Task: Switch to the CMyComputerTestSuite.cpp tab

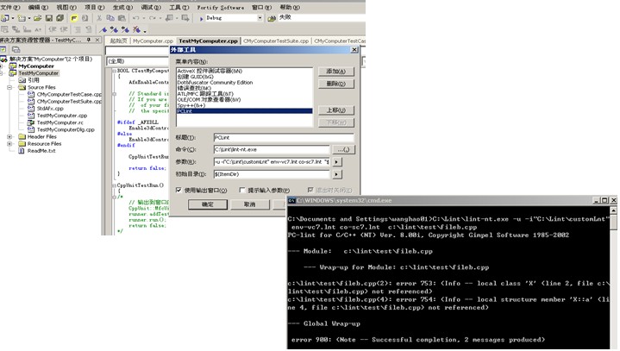Action: pos(276,41)
